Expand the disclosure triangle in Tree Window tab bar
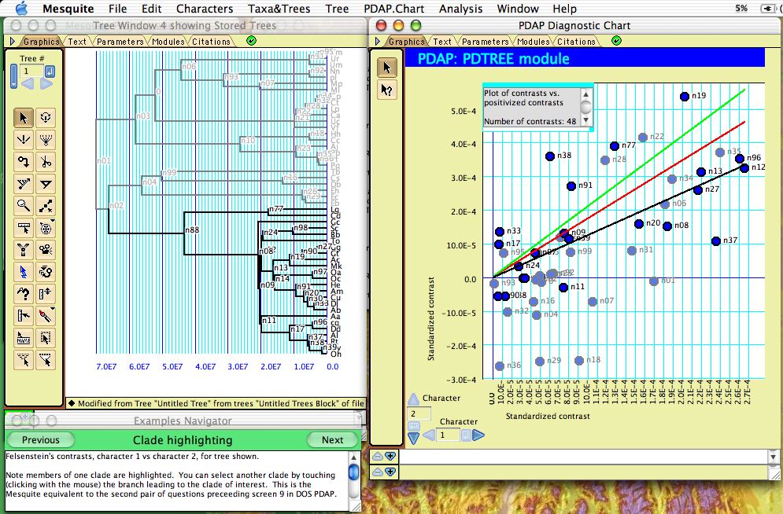Viewport: 783px width, 514px height. (x=12, y=42)
